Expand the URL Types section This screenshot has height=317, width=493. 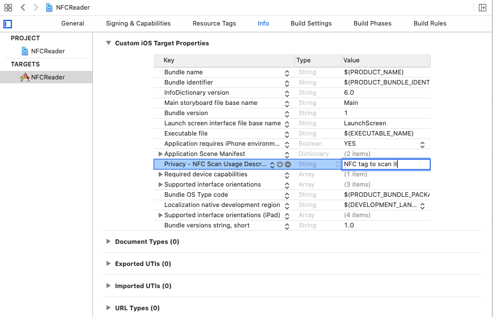point(109,308)
